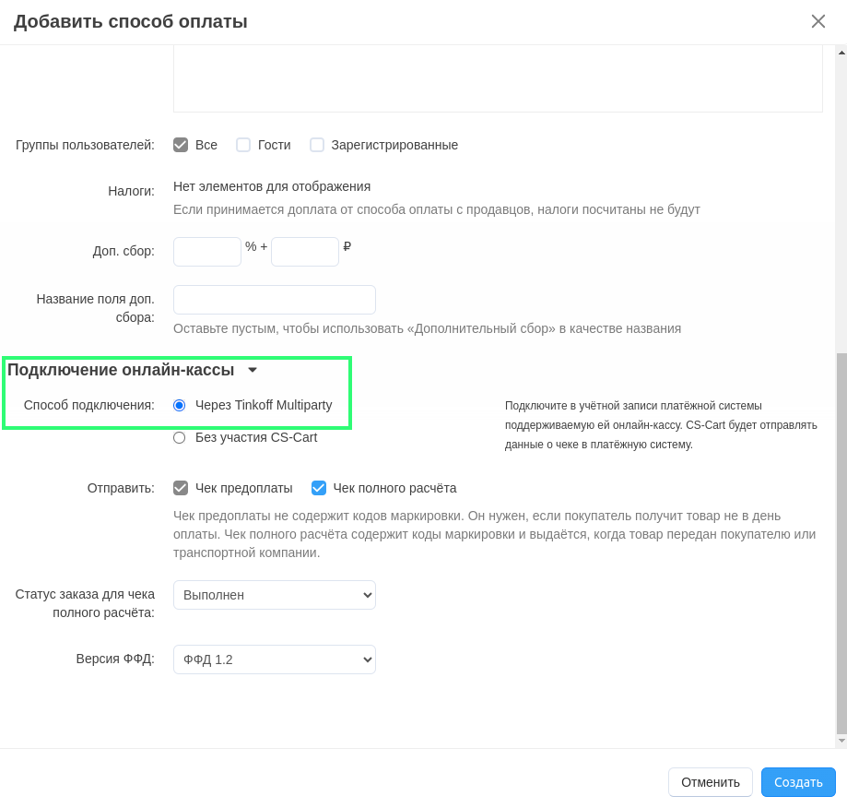Focus the percent surcharge input field
Screen dimensions: 847x808
(206, 252)
